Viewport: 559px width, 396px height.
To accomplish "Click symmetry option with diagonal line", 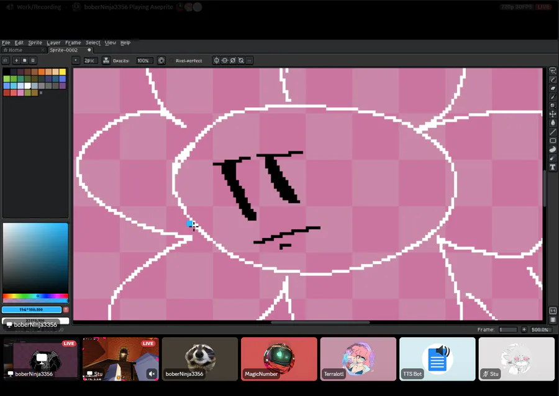I will (233, 61).
